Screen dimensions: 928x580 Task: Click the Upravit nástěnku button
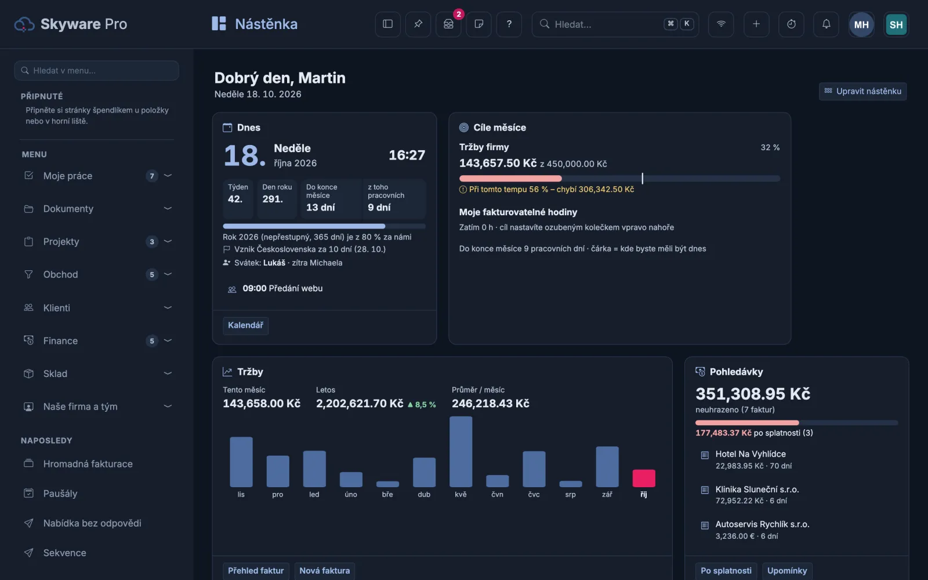(862, 91)
